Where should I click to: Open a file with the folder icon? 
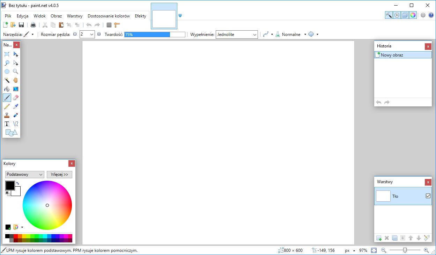tap(13, 25)
